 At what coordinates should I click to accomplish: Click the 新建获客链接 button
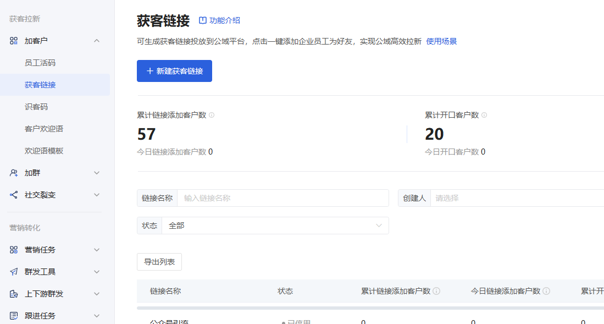[x=175, y=71]
